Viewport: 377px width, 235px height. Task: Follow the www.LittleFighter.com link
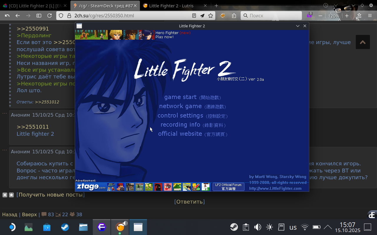pyautogui.click(x=275, y=188)
